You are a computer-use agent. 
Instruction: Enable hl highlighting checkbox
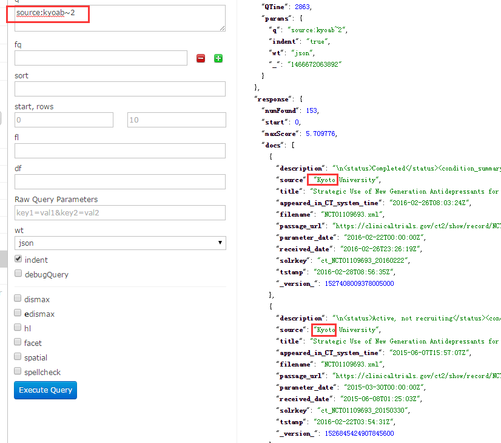point(18,327)
